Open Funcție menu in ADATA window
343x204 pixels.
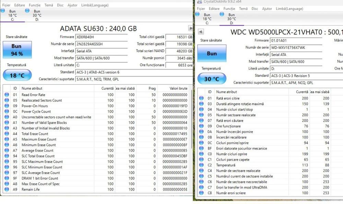pyautogui.click(x=35, y=5)
